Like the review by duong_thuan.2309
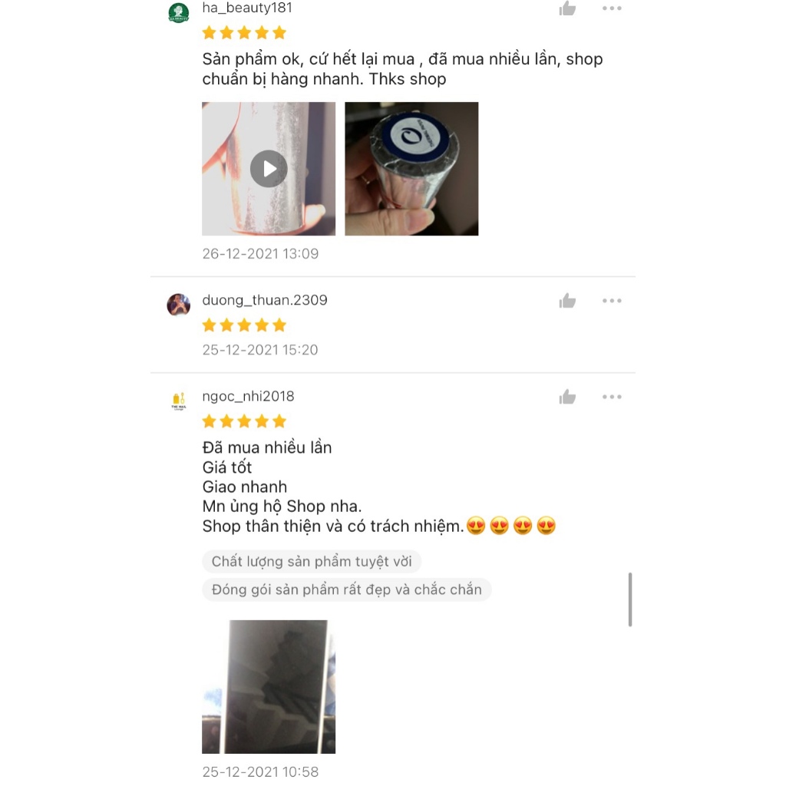 (x=567, y=301)
